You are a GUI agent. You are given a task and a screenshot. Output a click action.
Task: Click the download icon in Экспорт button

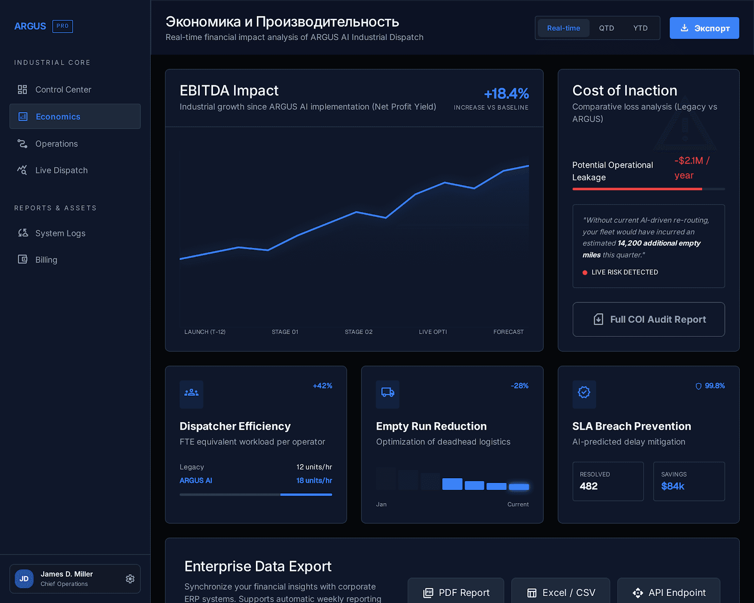click(x=684, y=28)
